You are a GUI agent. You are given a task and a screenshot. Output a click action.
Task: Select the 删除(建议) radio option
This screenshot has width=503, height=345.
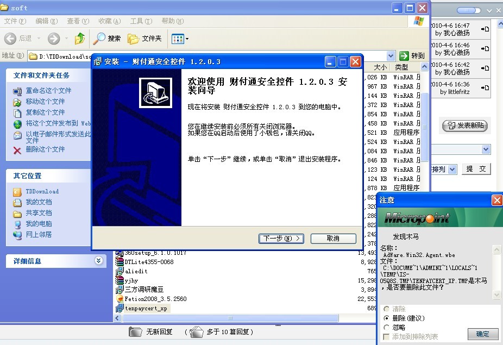[387, 318]
